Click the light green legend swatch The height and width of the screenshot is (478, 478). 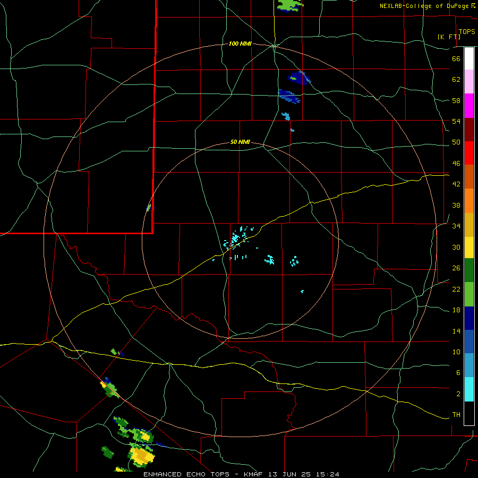click(469, 294)
